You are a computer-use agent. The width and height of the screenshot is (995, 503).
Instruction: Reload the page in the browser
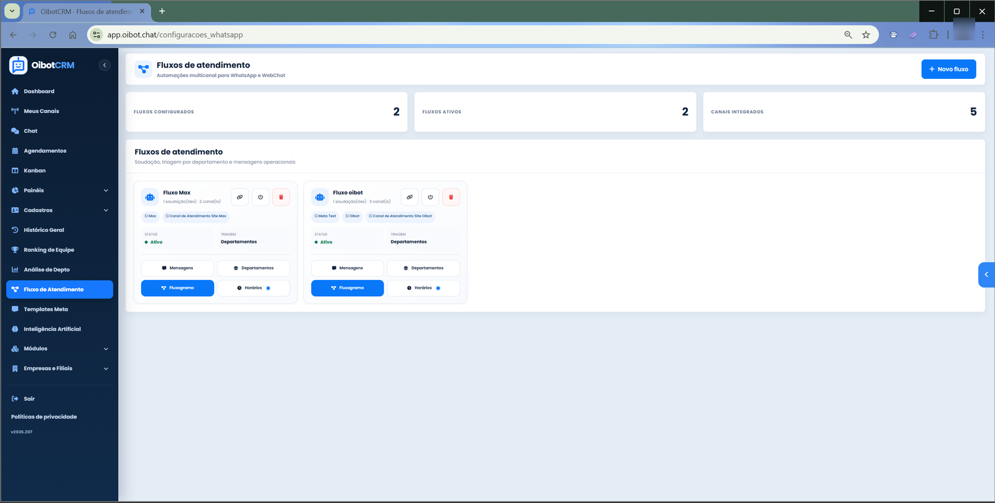click(x=53, y=35)
